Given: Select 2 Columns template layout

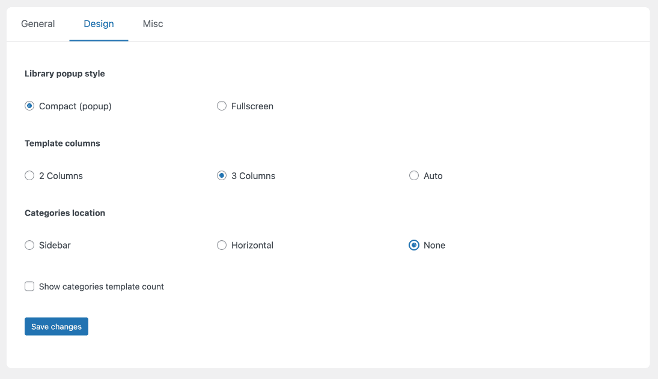Looking at the screenshot, I should tap(29, 175).
